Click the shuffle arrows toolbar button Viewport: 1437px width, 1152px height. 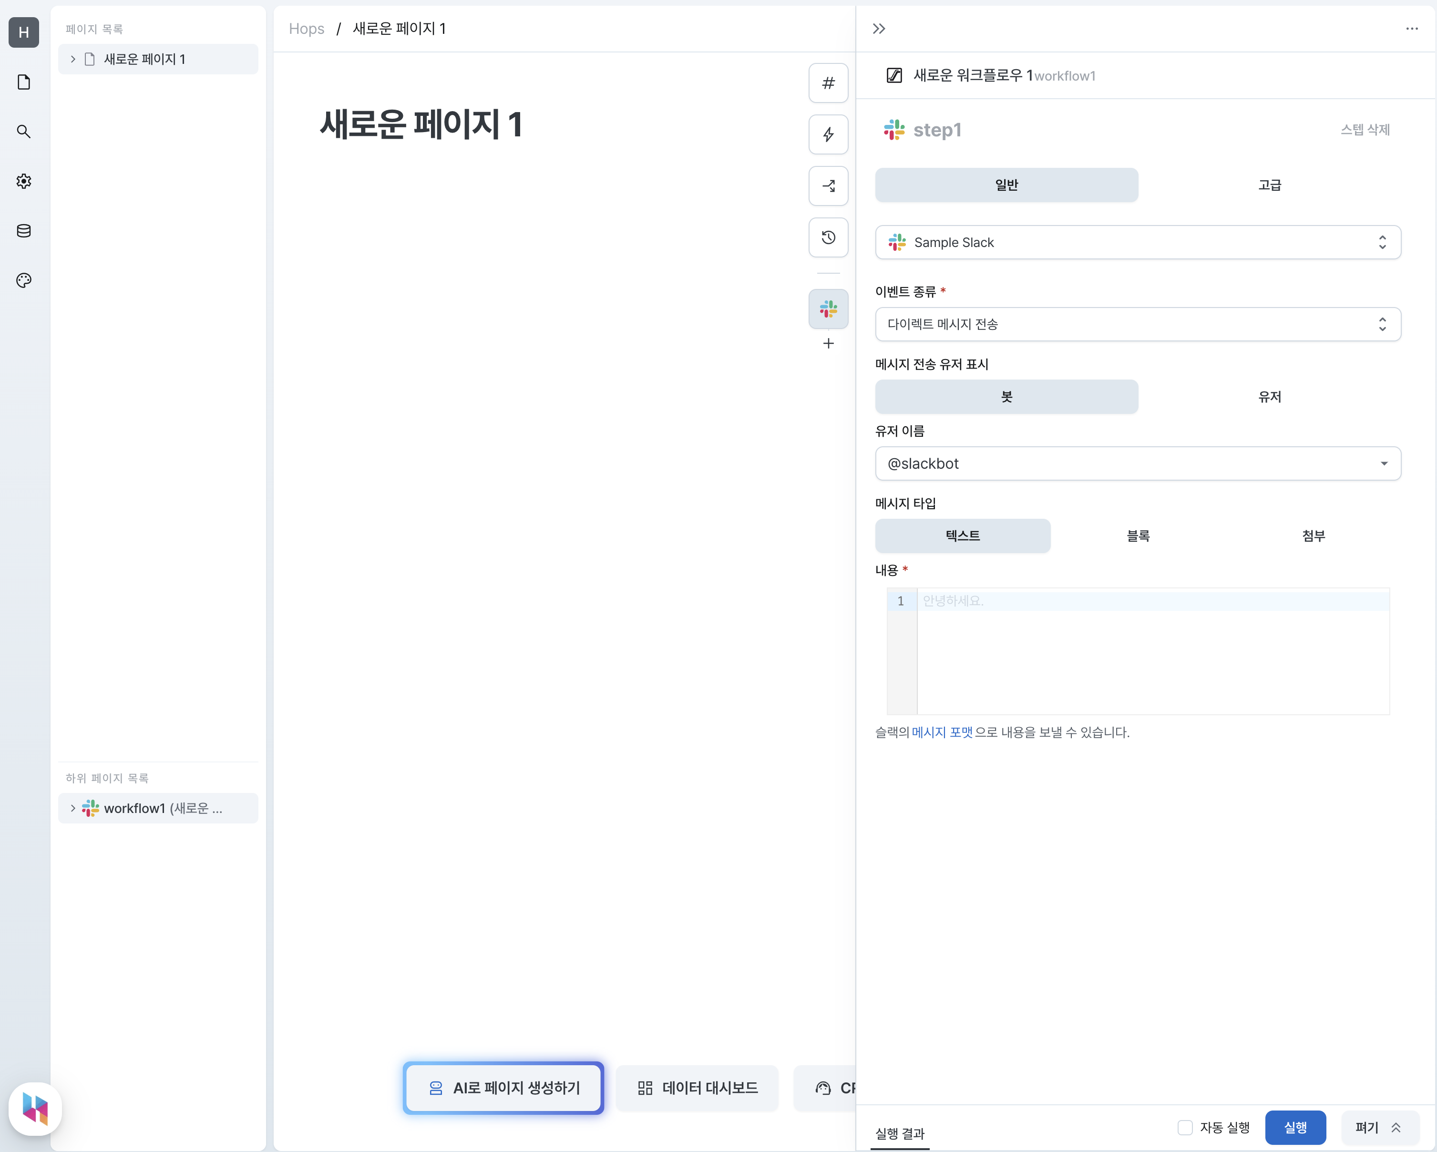(x=829, y=186)
